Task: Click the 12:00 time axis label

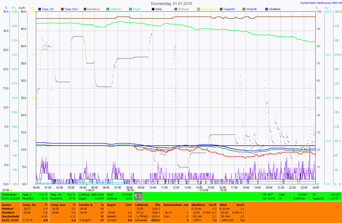Action: (x=176, y=188)
